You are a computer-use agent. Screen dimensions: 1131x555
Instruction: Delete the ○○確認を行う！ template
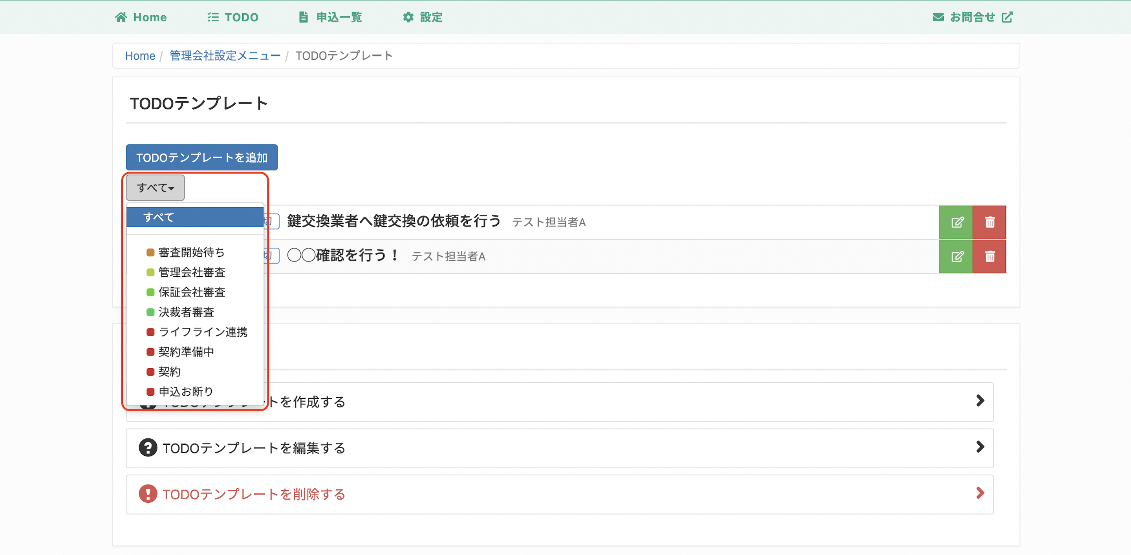989,257
